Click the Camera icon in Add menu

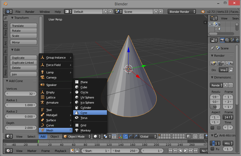(x=42, y=77)
